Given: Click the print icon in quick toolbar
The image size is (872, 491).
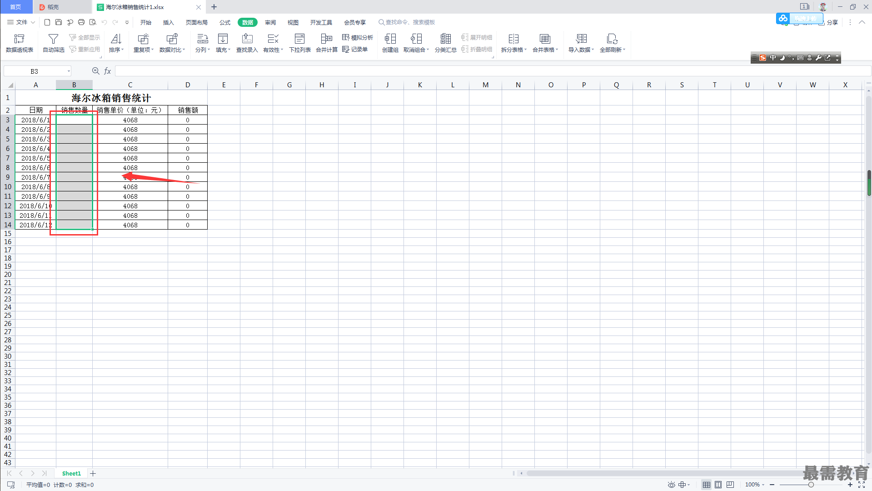Looking at the screenshot, I should 81,22.
